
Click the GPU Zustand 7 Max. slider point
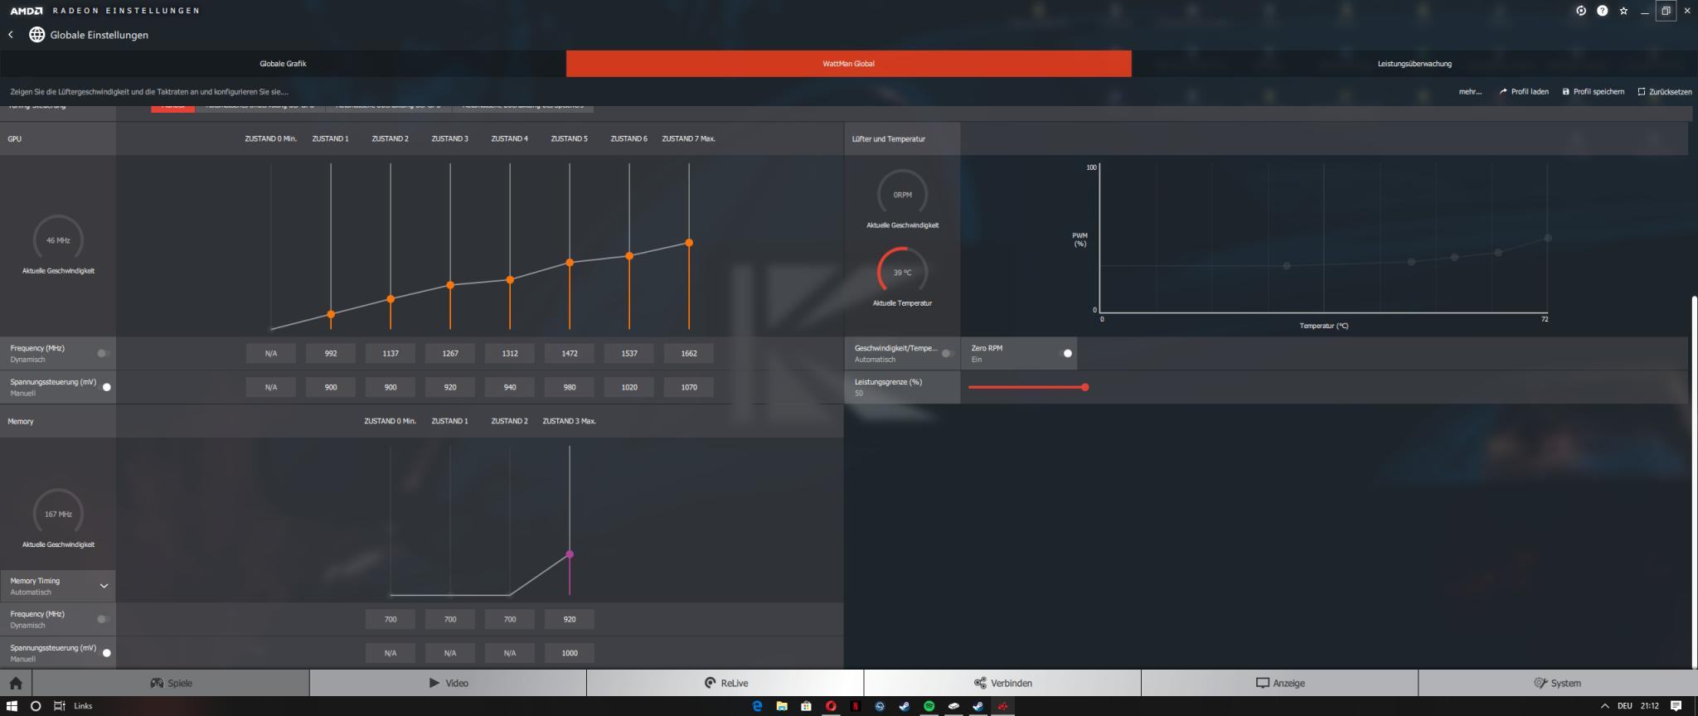coord(689,243)
